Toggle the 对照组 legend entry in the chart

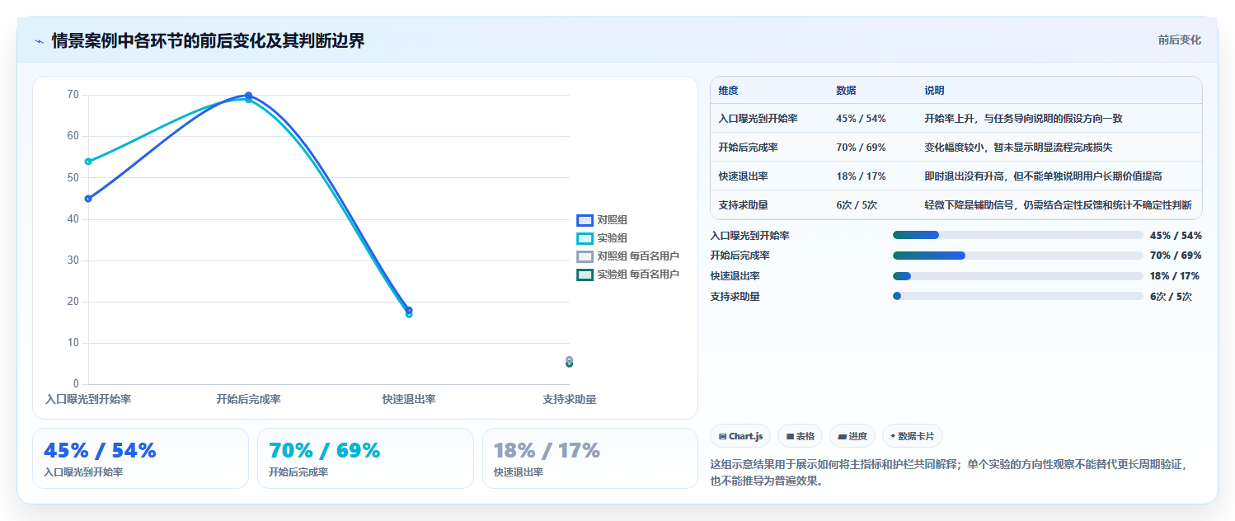602,220
